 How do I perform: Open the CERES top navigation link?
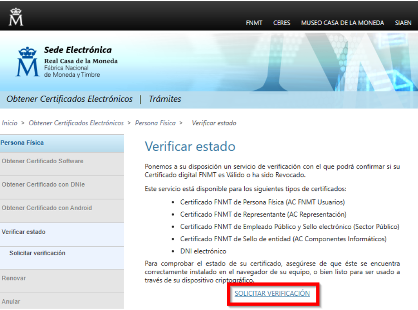click(x=282, y=23)
